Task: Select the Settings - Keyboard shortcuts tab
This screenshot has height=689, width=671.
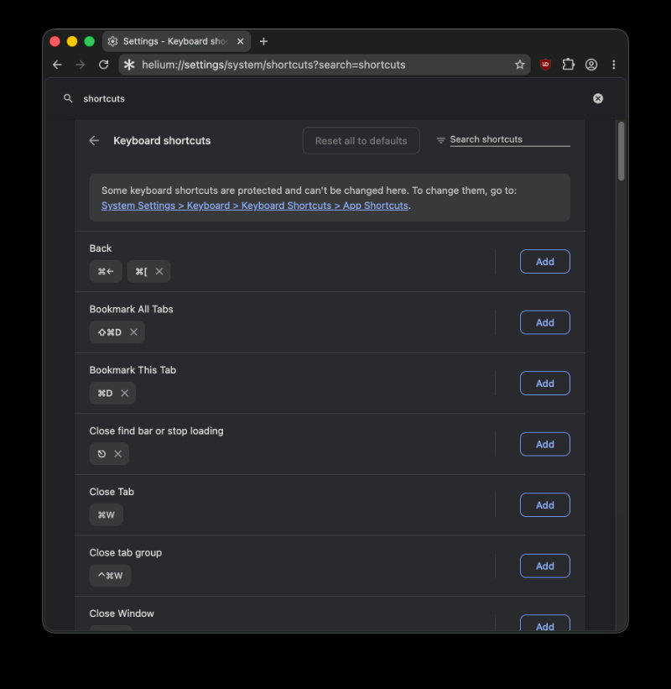Action: tap(175, 41)
